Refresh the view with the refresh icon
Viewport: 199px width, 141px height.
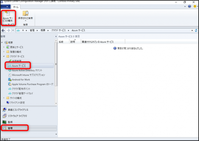click(196, 30)
